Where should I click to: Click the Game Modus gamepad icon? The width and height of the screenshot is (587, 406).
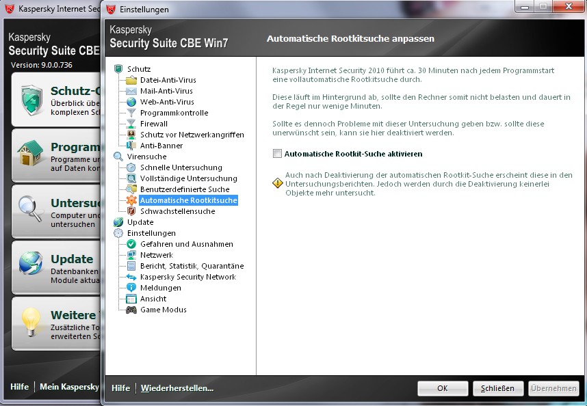(131, 310)
